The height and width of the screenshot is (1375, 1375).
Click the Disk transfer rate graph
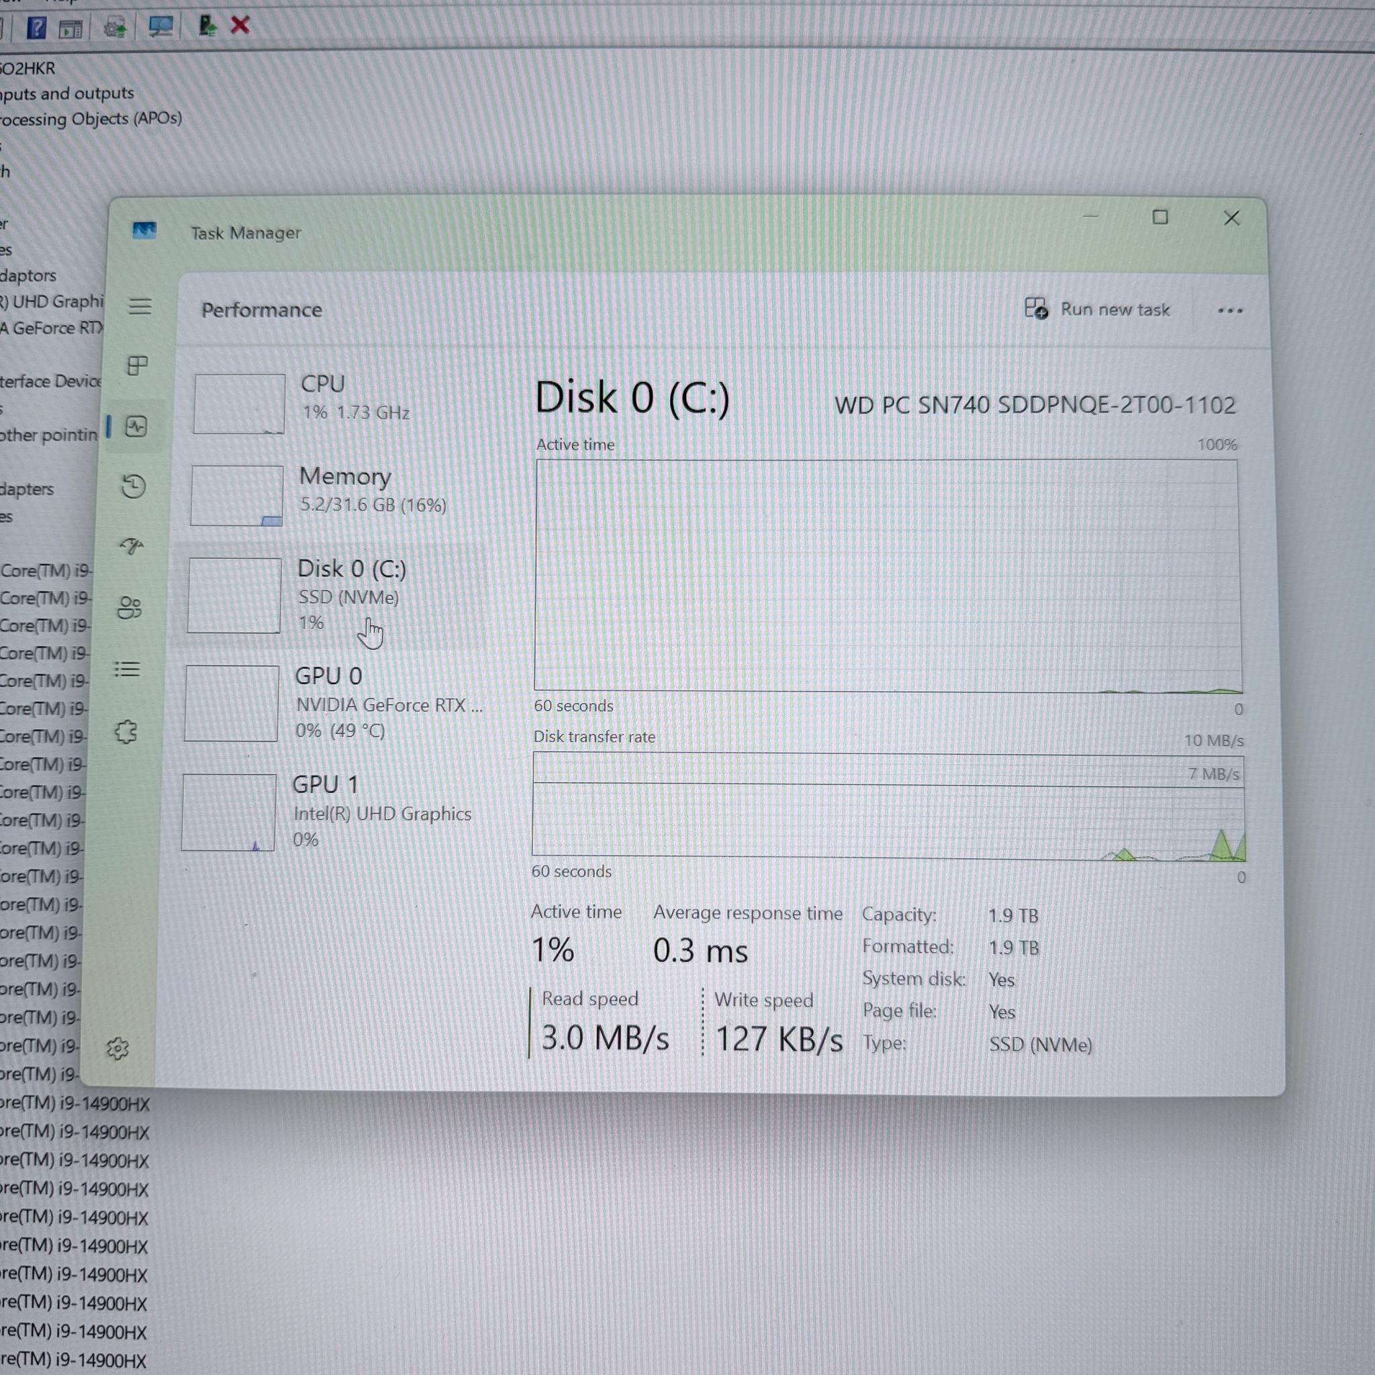(888, 807)
